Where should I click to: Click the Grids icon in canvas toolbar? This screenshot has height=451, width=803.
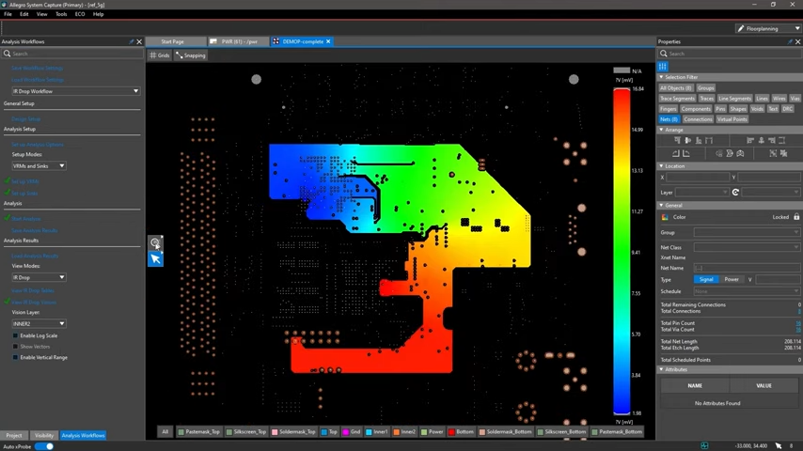tap(160, 55)
